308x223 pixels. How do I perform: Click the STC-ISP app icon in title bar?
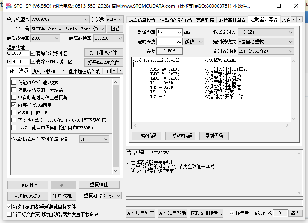pyautogui.click(x=9, y=6)
